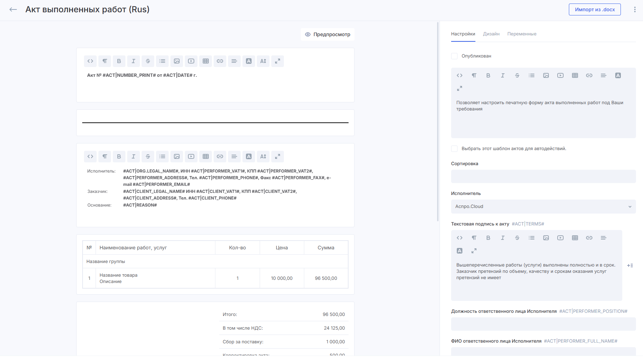Enable the Опубликован checkbox
The image size is (643, 357).
(x=454, y=56)
